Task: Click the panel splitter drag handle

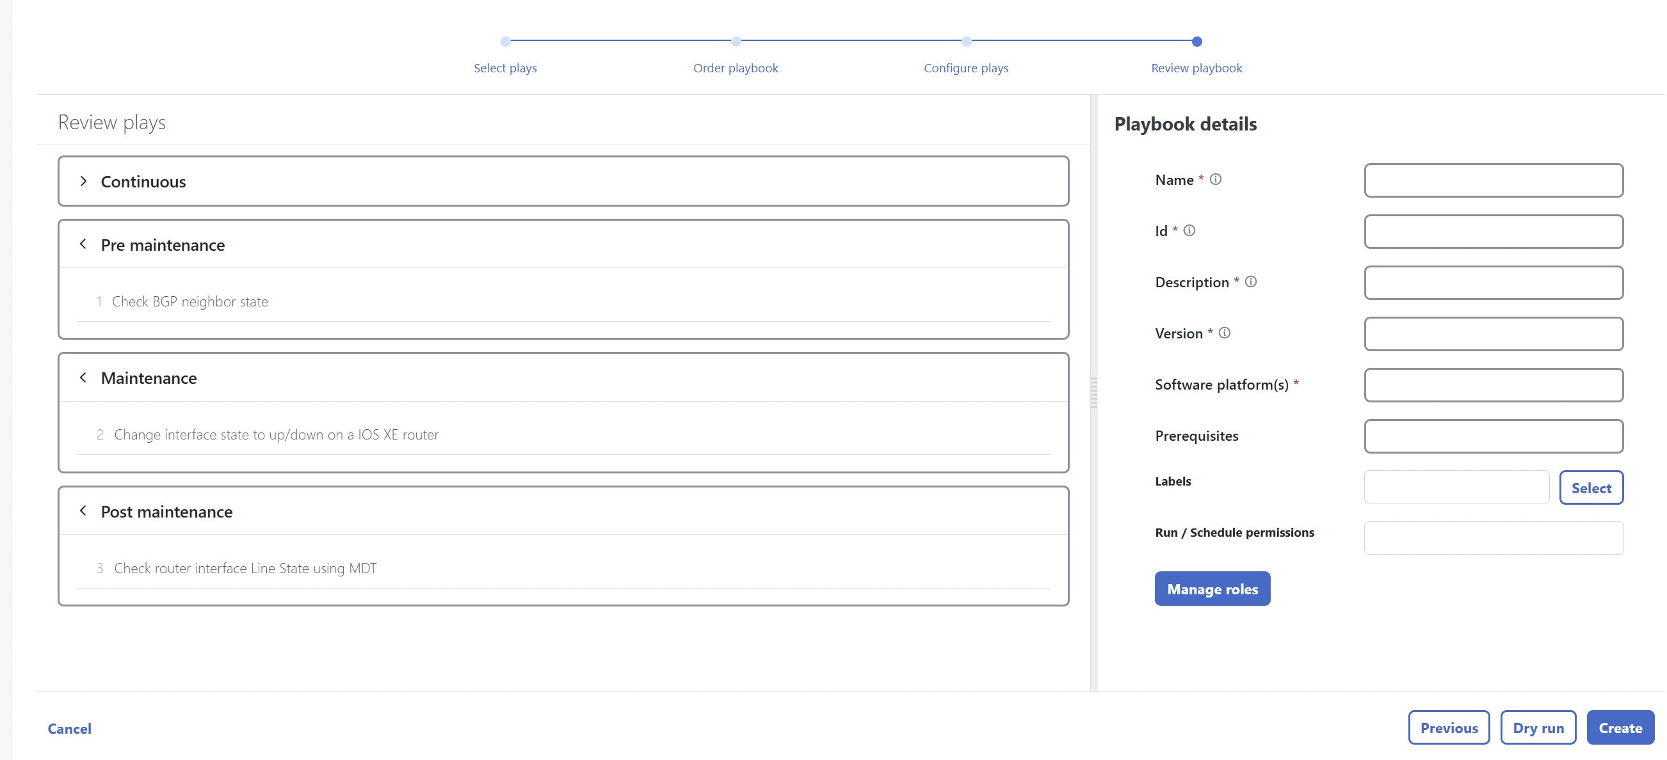Action: tap(1093, 393)
